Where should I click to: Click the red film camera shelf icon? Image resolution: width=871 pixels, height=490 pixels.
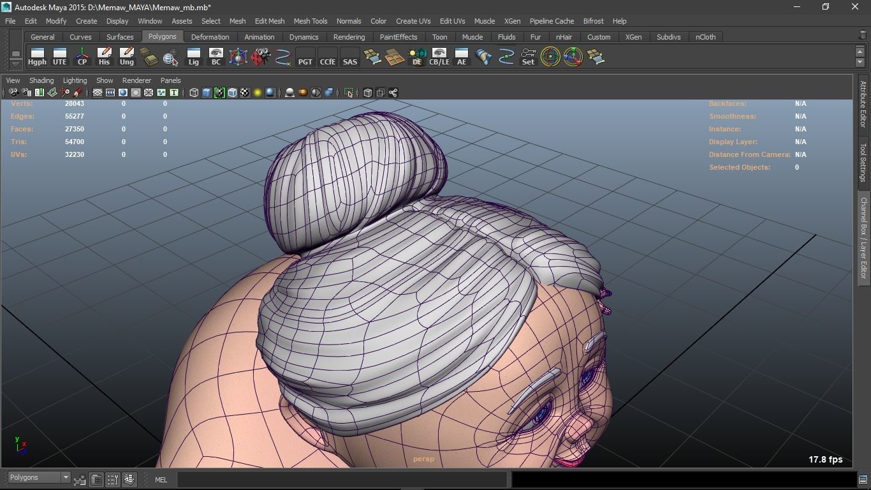point(260,57)
